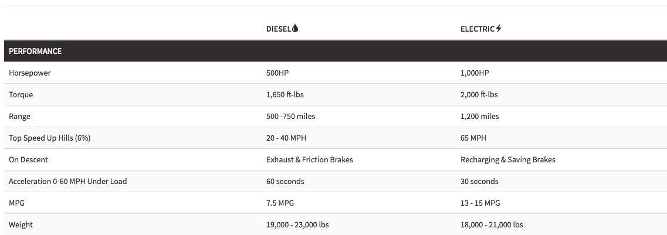Select Recharging & Saving Brakes text

click(x=508, y=160)
